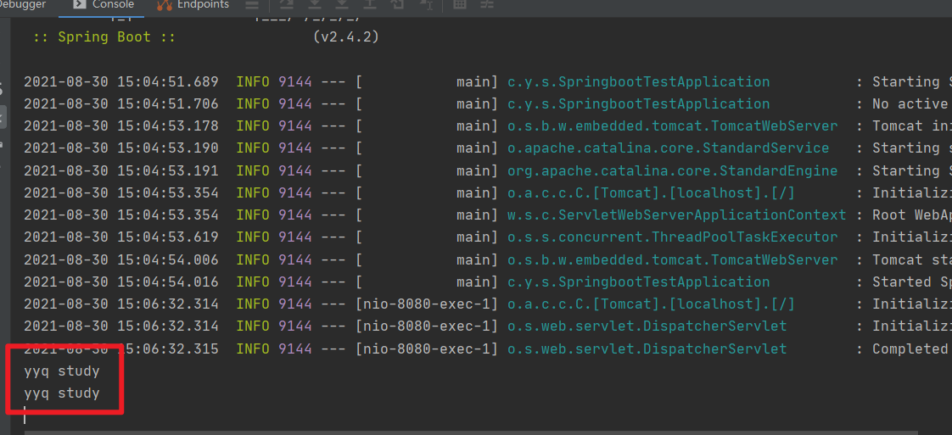The width and height of the screenshot is (952, 435).
Task: Select the last 'yyq study' output line
Action: coord(61,393)
